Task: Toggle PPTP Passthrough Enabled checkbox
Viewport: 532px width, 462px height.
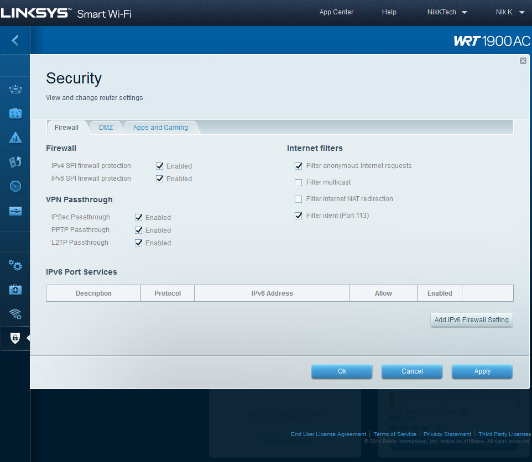Action: 138,230
